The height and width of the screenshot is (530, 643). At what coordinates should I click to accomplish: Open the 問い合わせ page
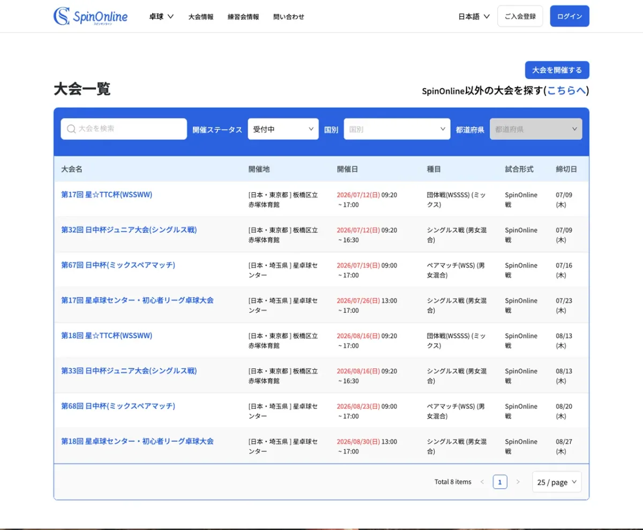[289, 17]
